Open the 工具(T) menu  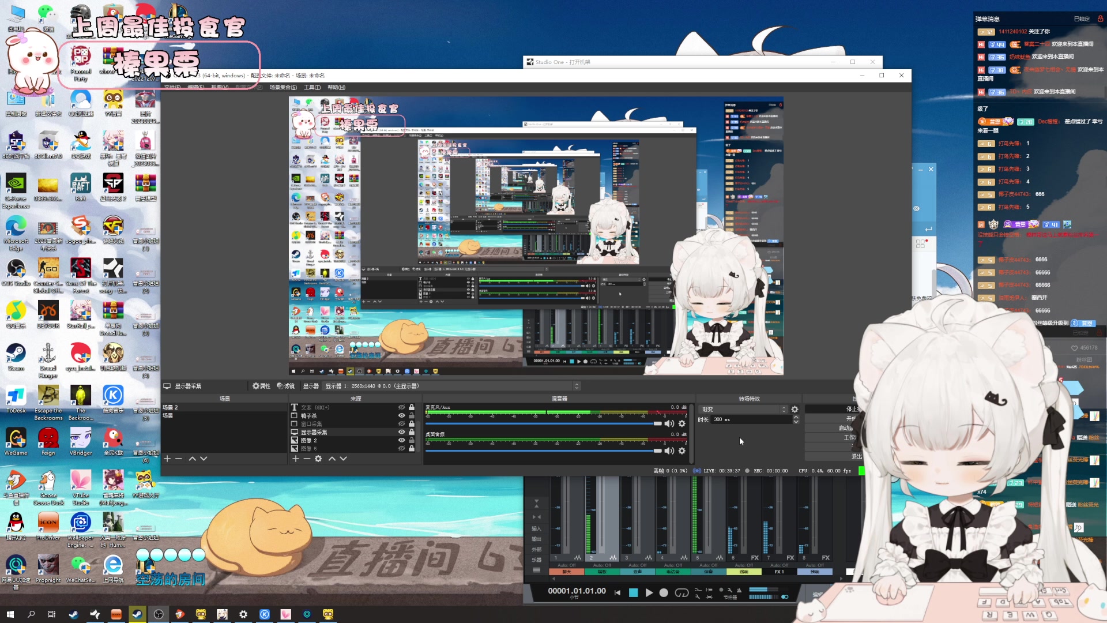312,87
